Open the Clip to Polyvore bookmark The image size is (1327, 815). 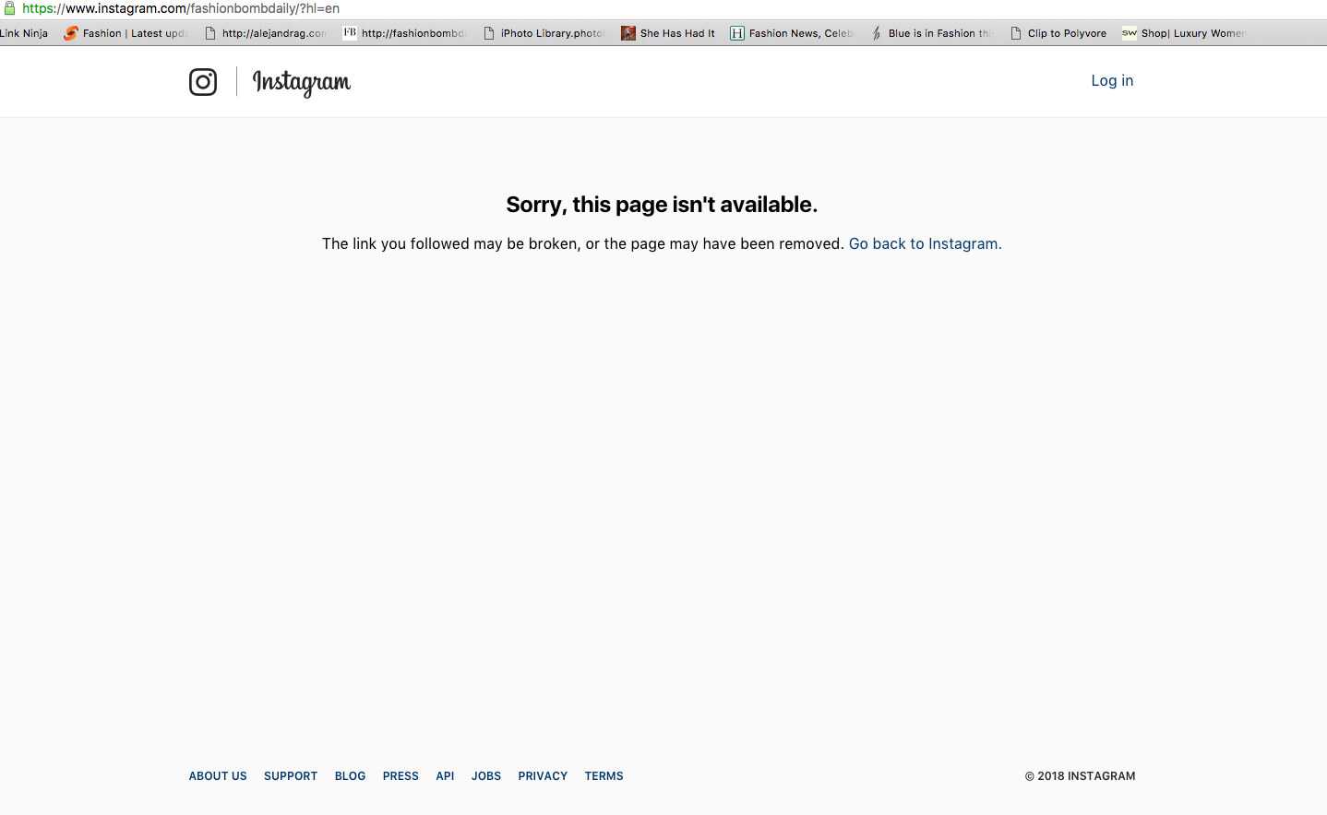point(1058,33)
